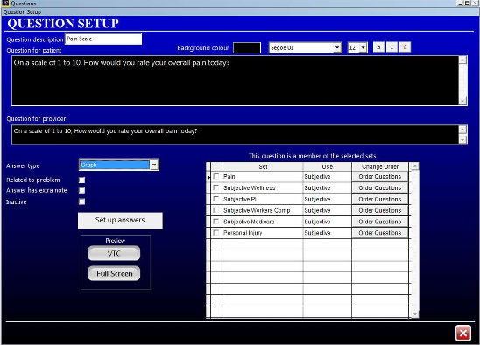Screen dimensions: 480x345
Task: Open the Full Screen preview
Action: (x=114, y=273)
